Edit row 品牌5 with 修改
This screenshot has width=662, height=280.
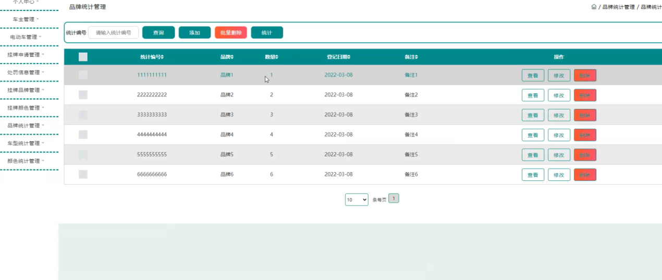tap(559, 155)
